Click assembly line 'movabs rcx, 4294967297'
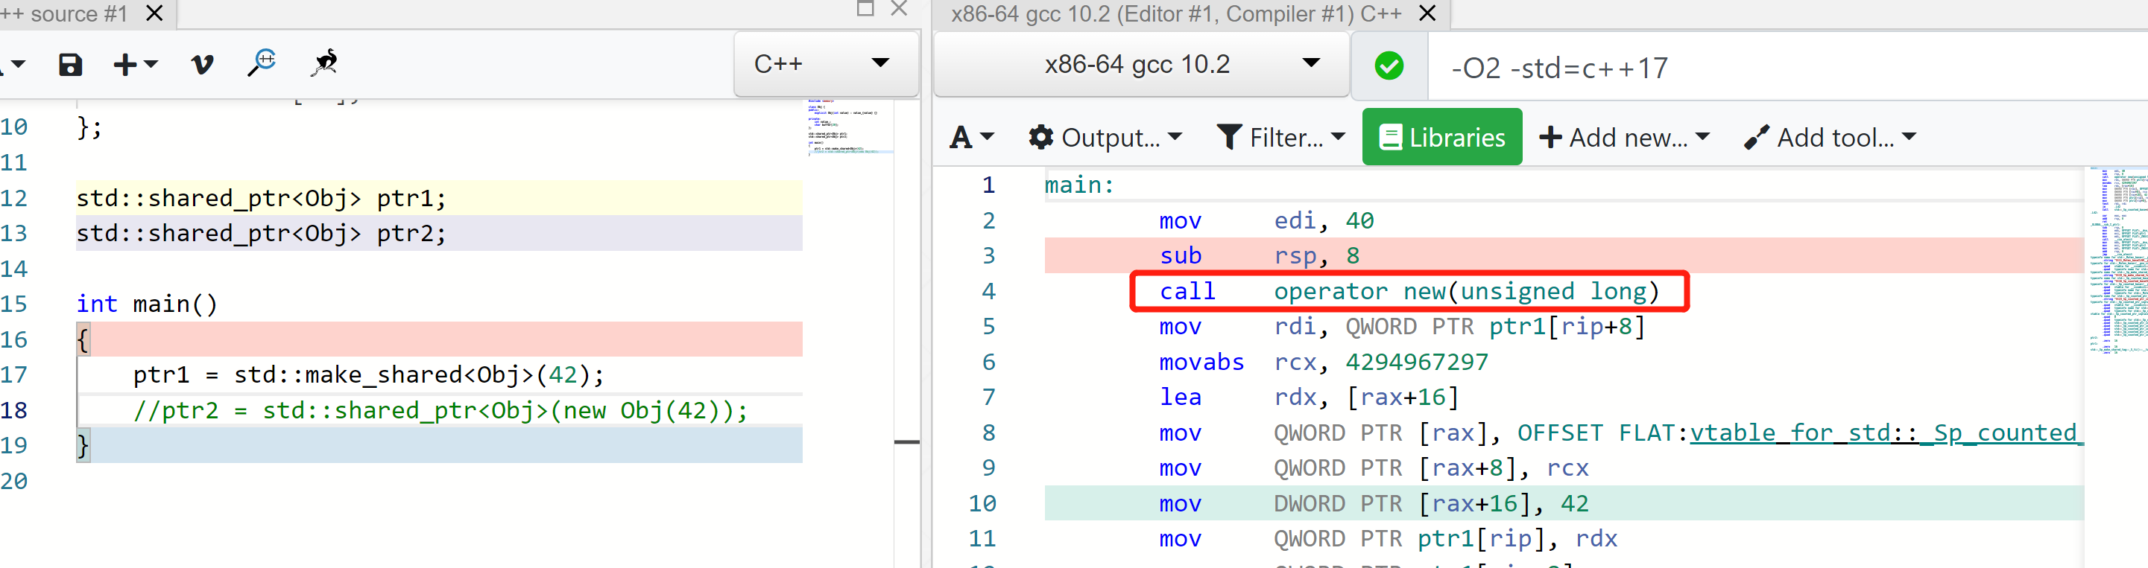Viewport: 2148px width, 568px height. (1324, 362)
